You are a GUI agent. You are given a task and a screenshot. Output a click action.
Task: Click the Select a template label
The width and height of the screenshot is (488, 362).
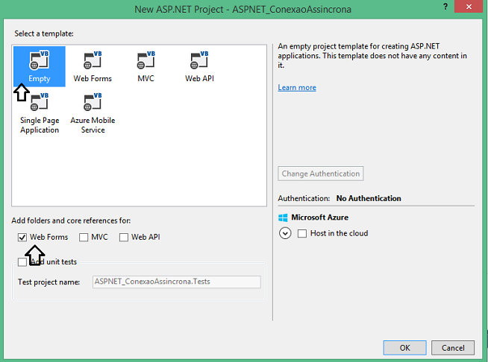point(44,34)
